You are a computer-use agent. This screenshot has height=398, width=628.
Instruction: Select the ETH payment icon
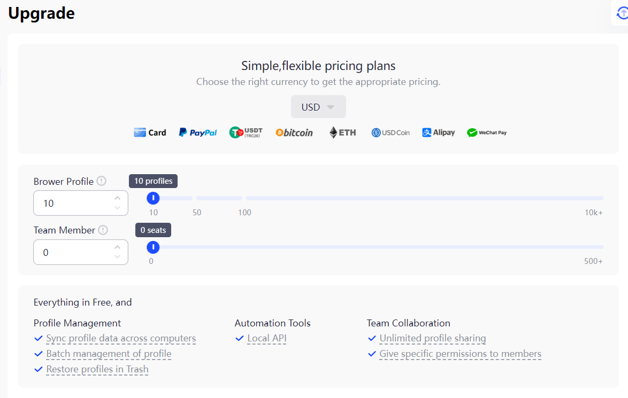tap(342, 132)
